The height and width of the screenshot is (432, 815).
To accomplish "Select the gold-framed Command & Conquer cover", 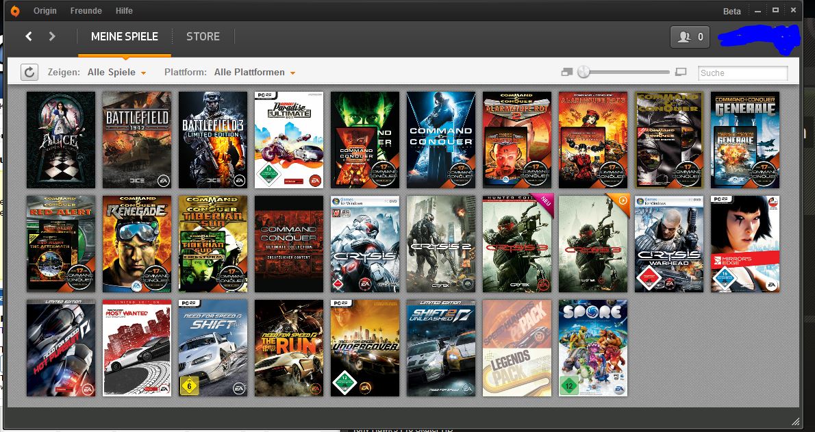I will [669, 140].
